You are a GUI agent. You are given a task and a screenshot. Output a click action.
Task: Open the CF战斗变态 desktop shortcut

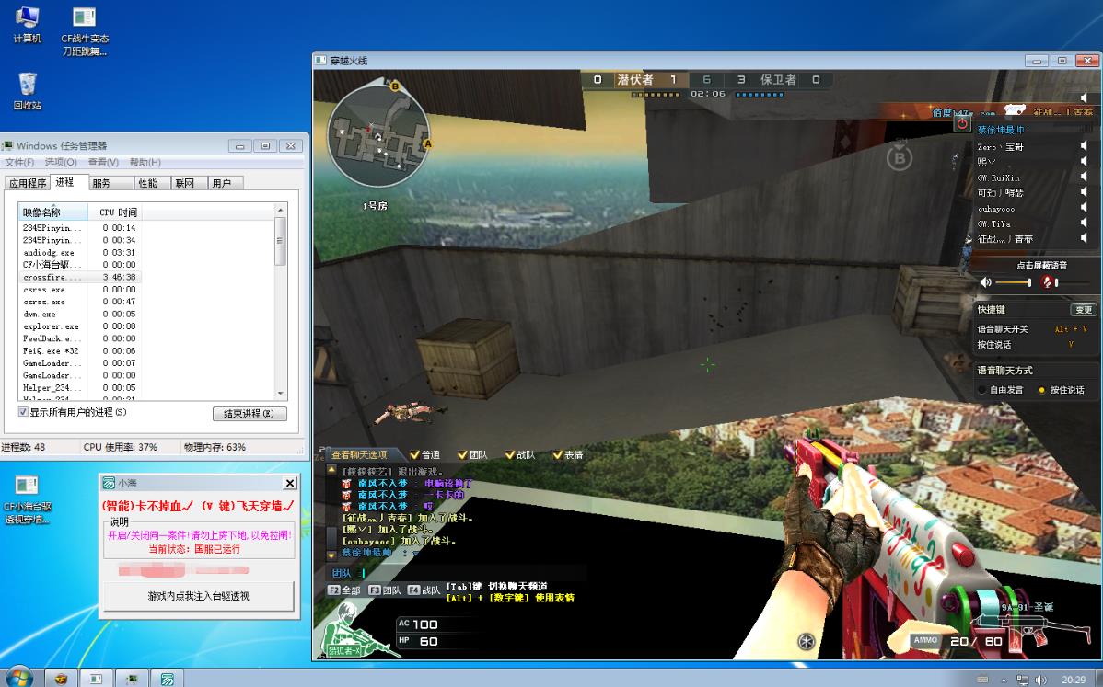pyautogui.click(x=85, y=31)
